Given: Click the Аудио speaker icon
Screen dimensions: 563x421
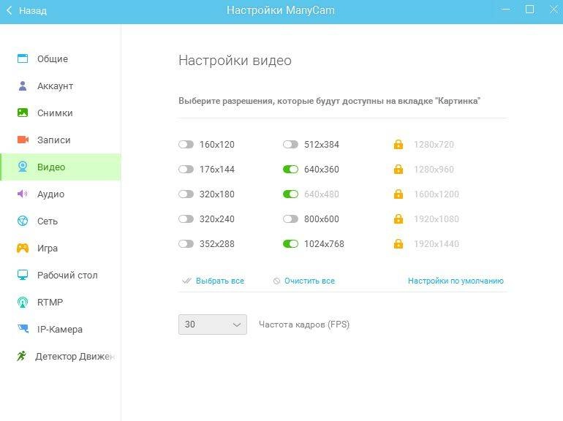Looking at the screenshot, I should (22, 194).
